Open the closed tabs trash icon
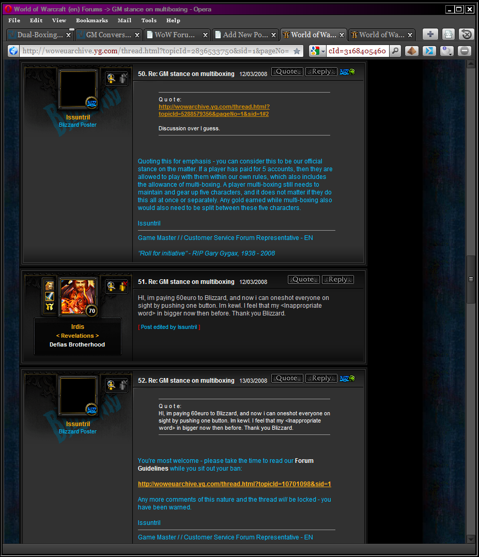479x557 pixels. pyautogui.click(x=467, y=35)
